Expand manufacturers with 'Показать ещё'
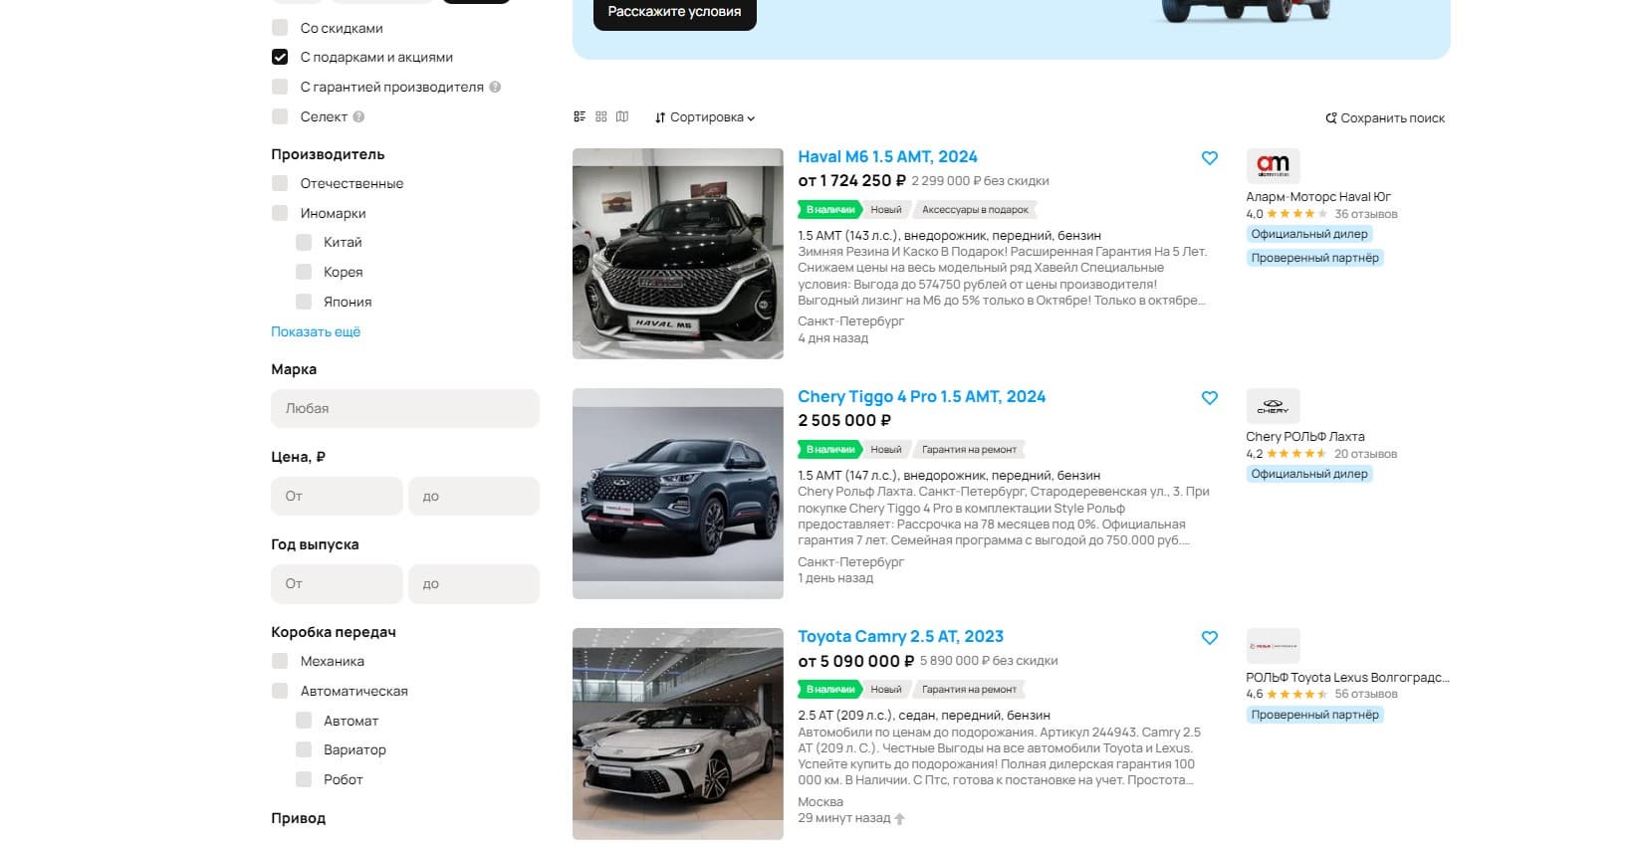Viewport: 1639px width, 844px height. [316, 332]
